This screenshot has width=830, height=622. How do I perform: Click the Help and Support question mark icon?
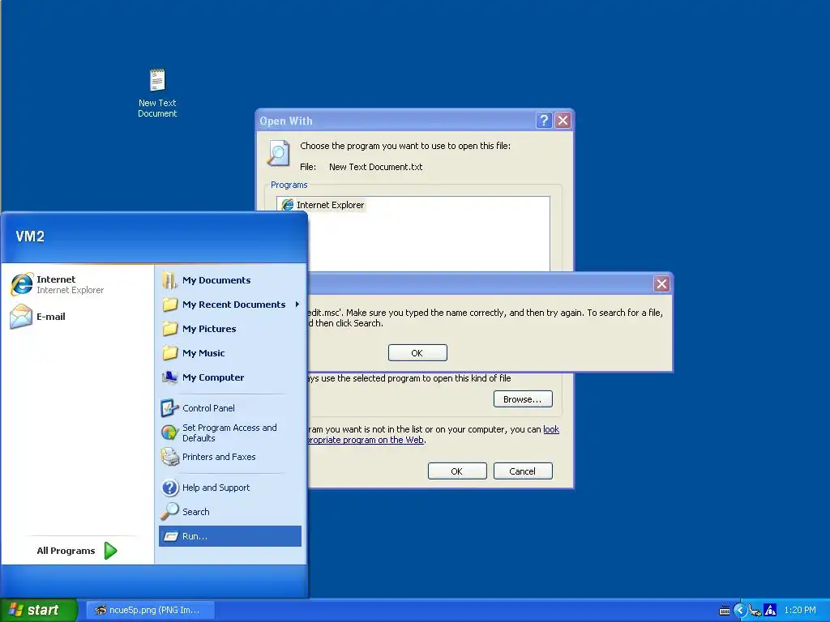169,487
